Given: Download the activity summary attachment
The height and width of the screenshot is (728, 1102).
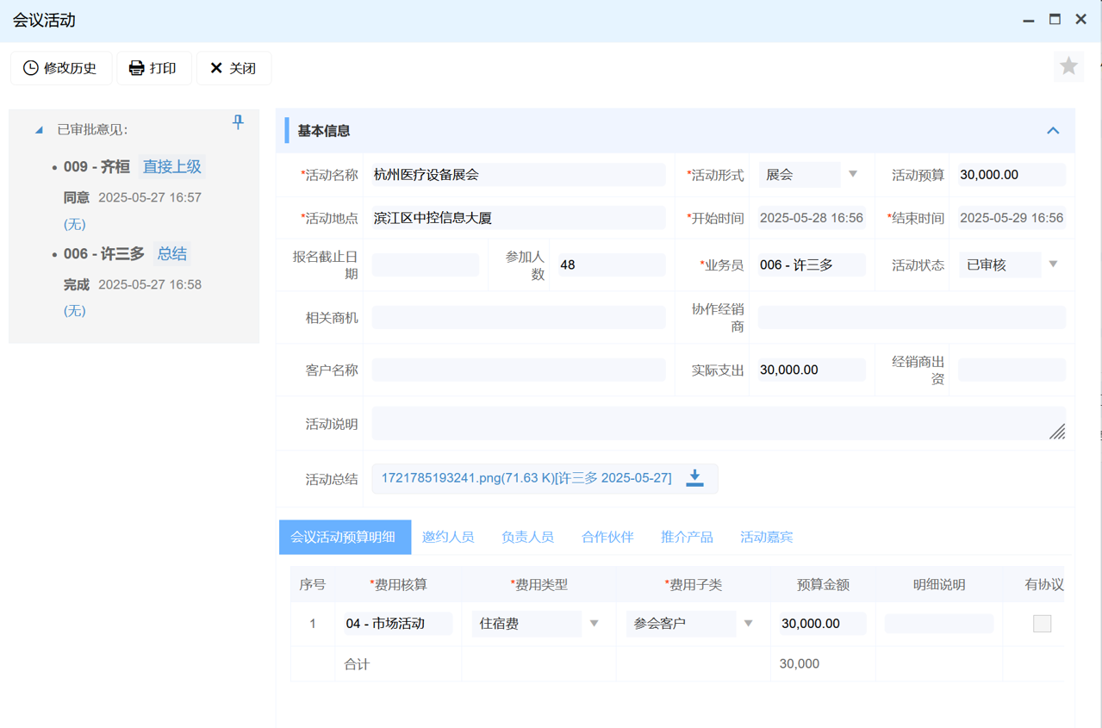Looking at the screenshot, I should [694, 478].
